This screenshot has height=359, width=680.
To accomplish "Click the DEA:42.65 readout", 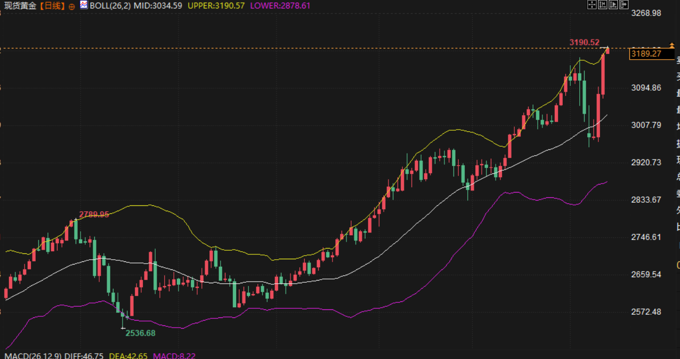I will (128, 355).
